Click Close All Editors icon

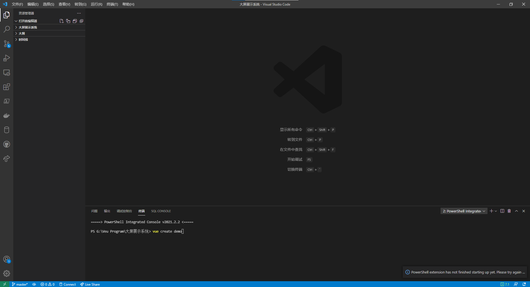pyautogui.click(x=81, y=21)
